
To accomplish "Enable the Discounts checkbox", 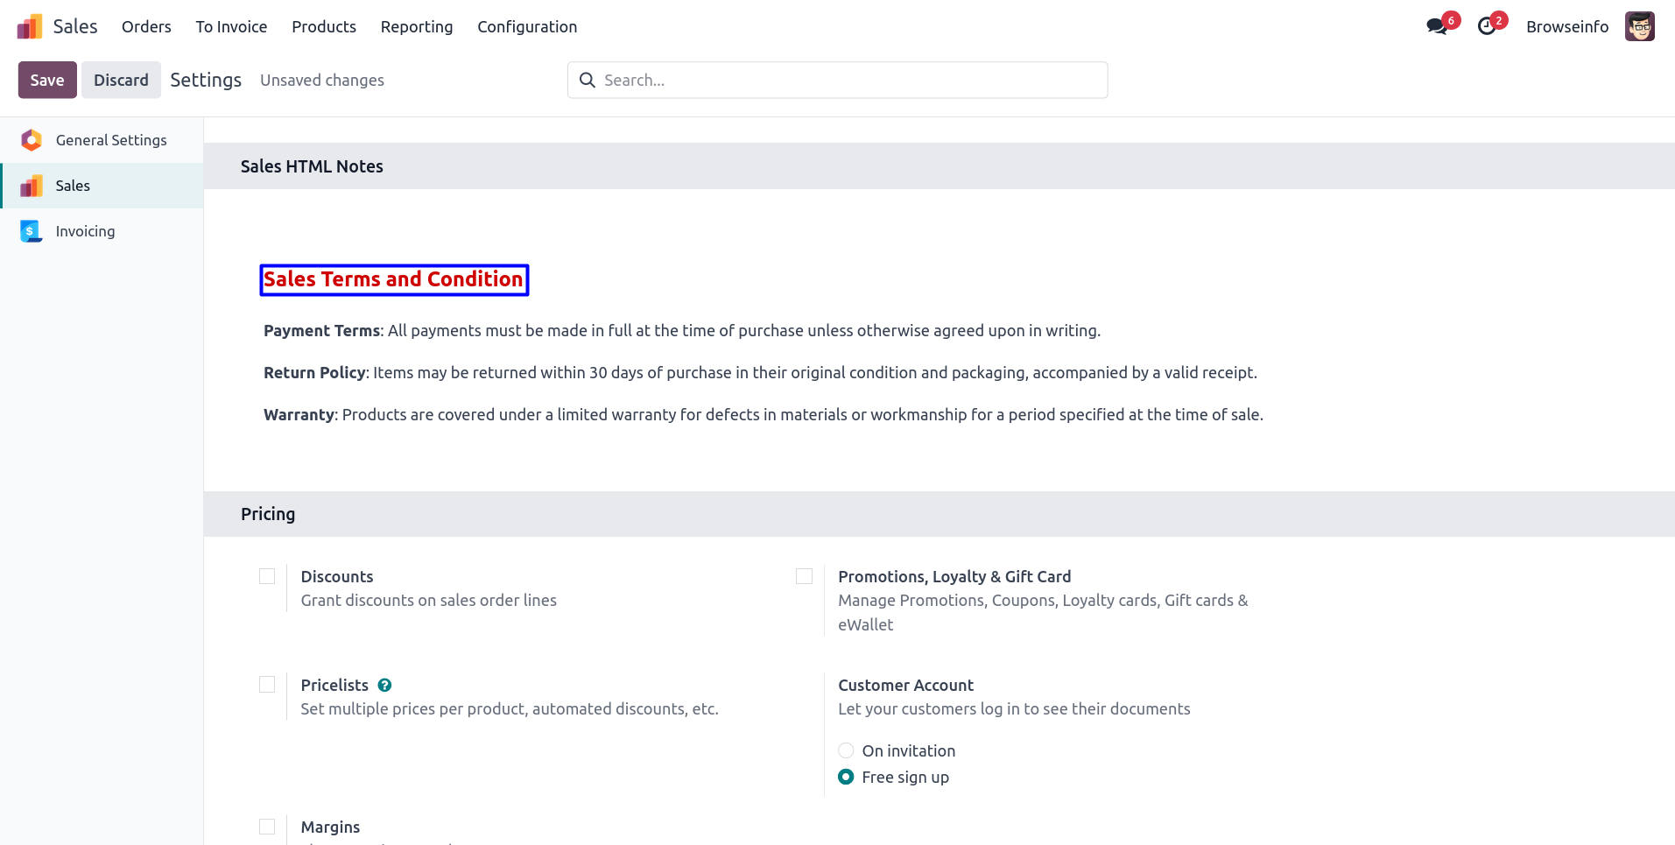I will 267,576.
